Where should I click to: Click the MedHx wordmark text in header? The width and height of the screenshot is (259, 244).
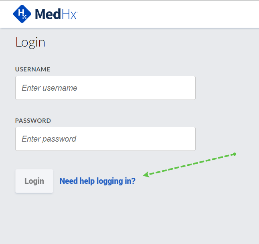tap(56, 14)
